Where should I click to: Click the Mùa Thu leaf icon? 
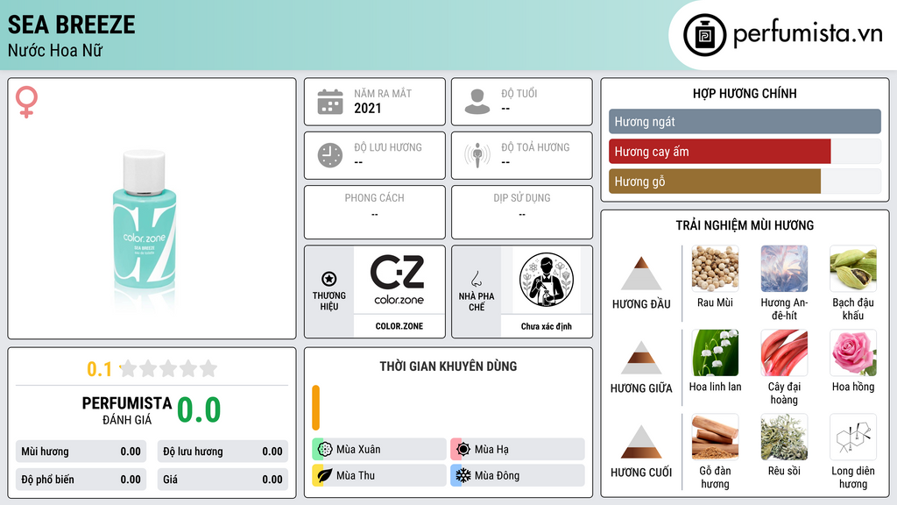pyautogui.click(x=325, y=475)
